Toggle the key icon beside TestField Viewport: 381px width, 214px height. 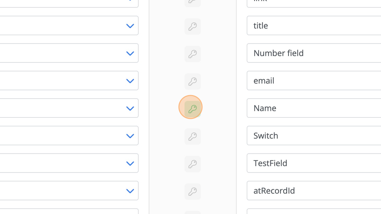tap(193, 164)
